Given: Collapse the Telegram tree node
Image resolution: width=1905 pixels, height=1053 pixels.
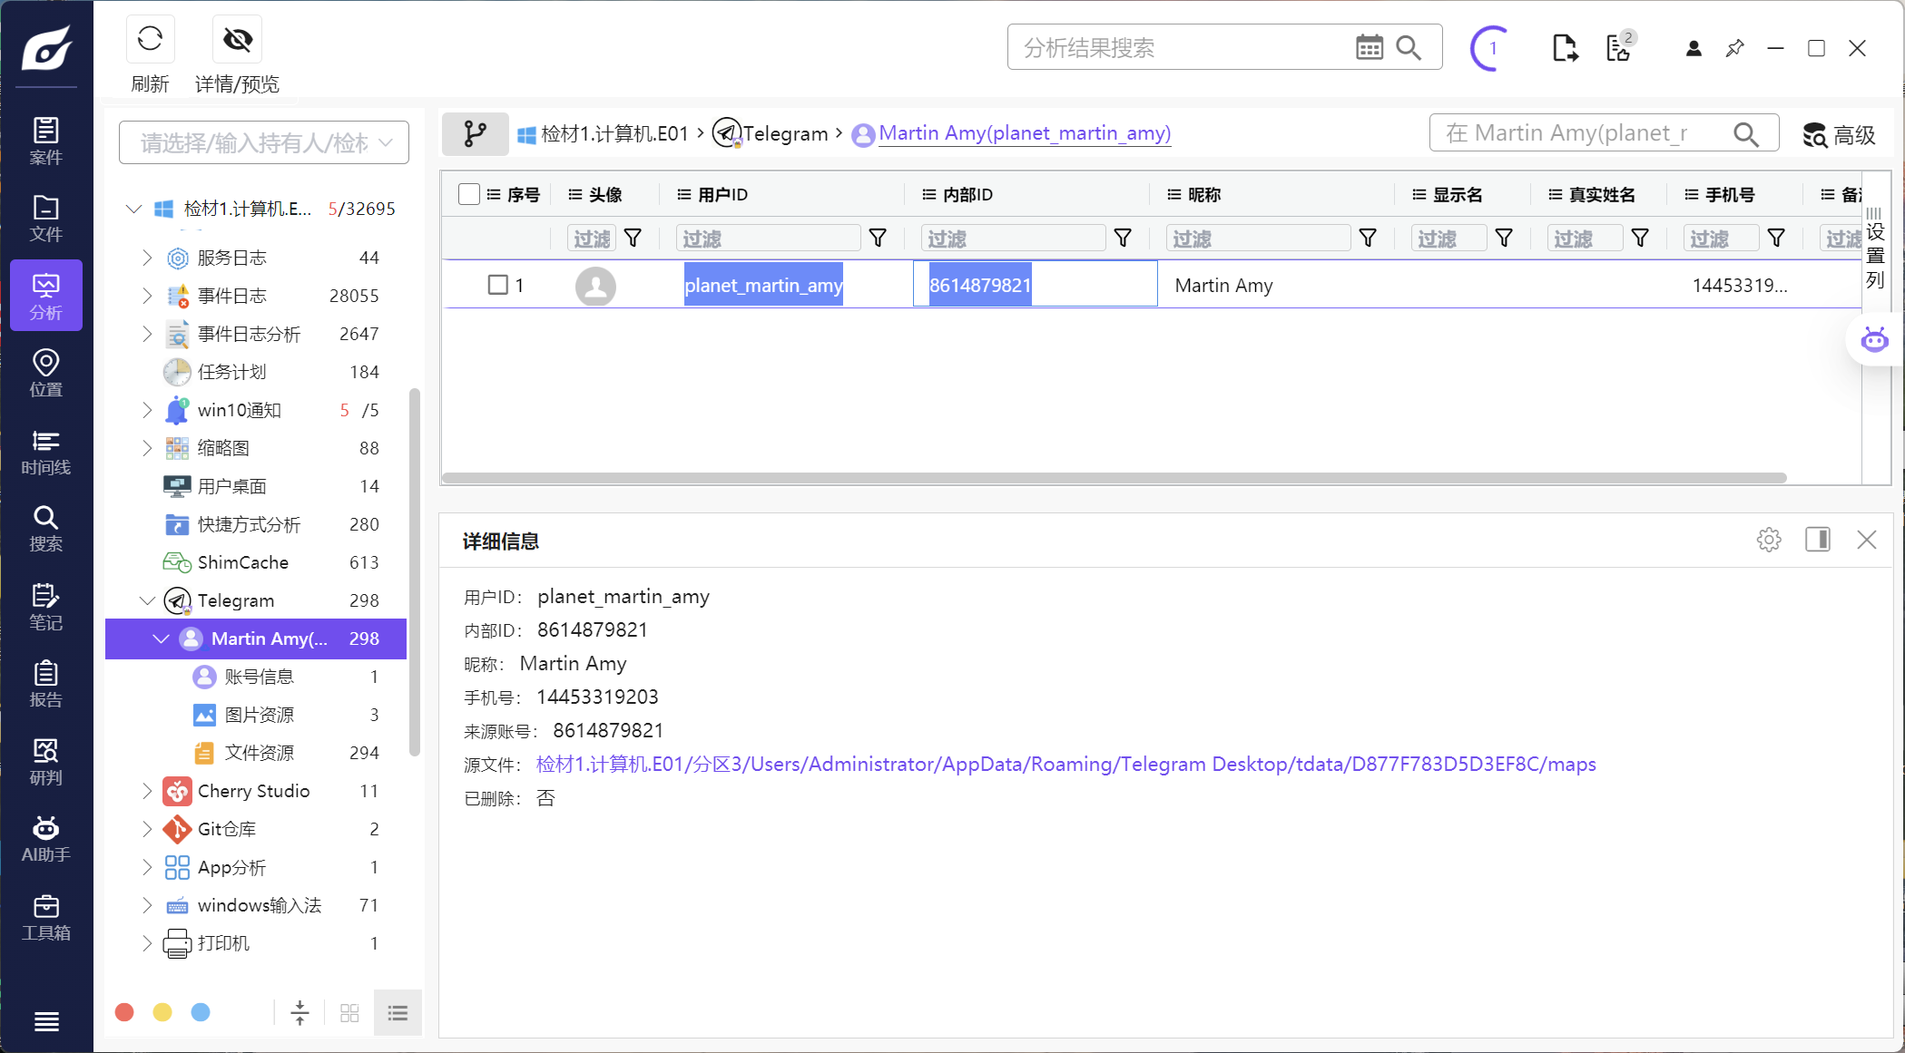Looking at the screenshot, I should (147, 600).
